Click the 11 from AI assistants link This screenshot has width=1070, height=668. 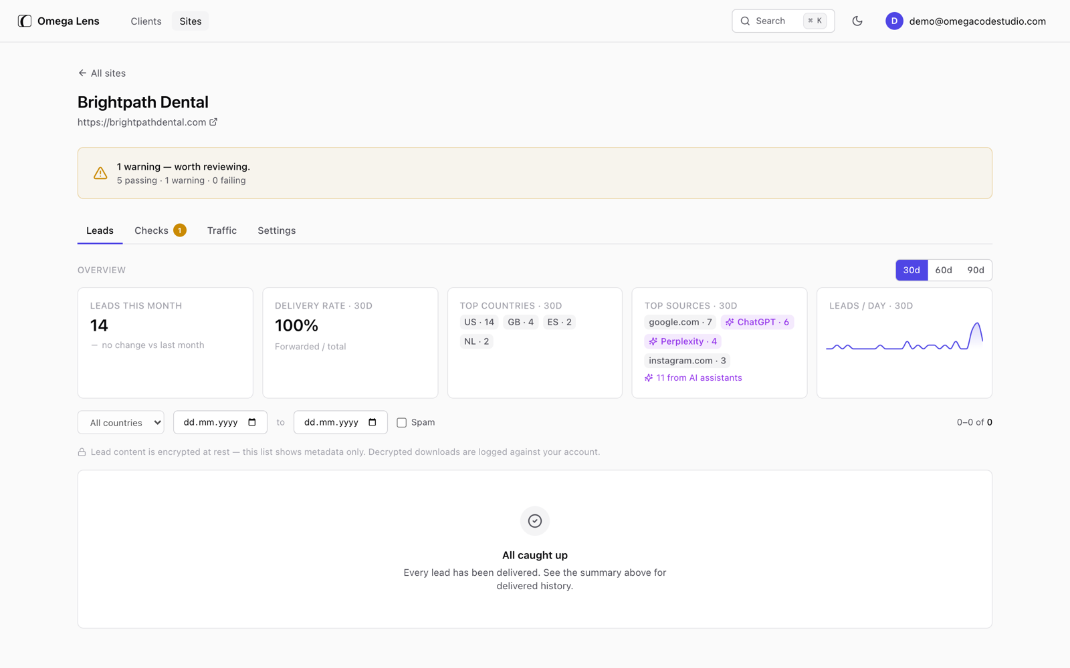[693, 378]
